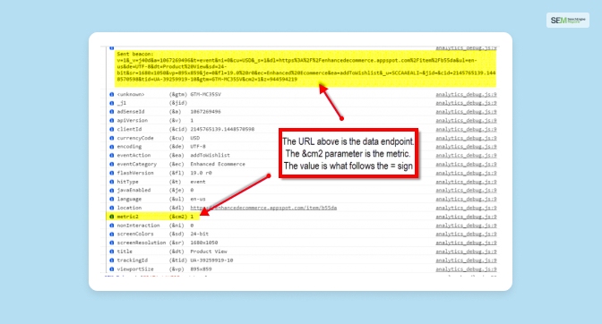Open analytics_debug.js:9 link in currencyCode row
The height and width of the screenshot is (324, 602).
point(466,138)
